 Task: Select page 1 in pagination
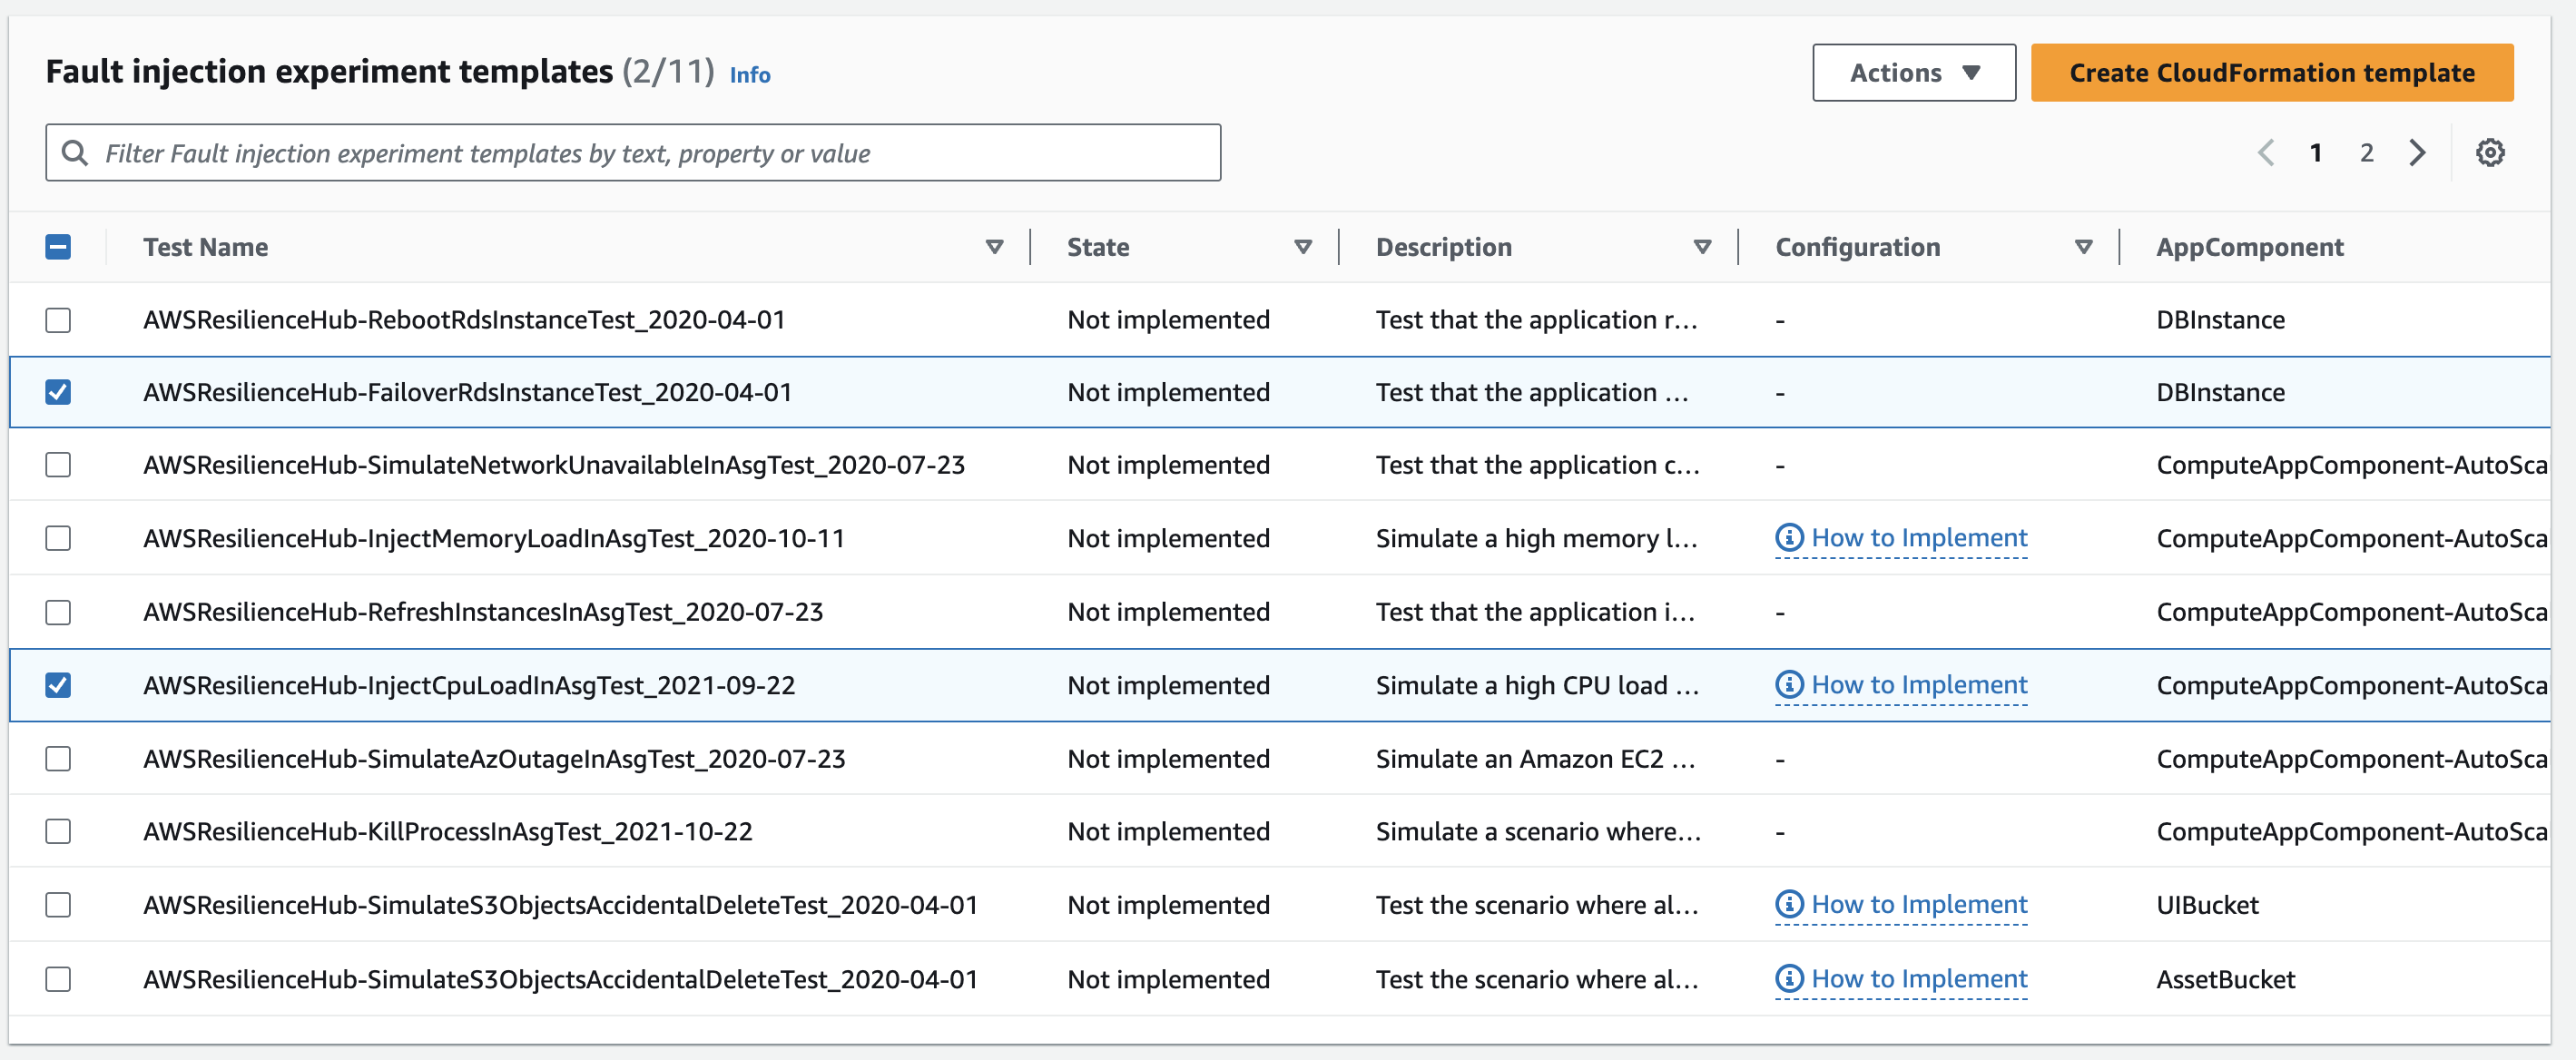click(2315, 153)
